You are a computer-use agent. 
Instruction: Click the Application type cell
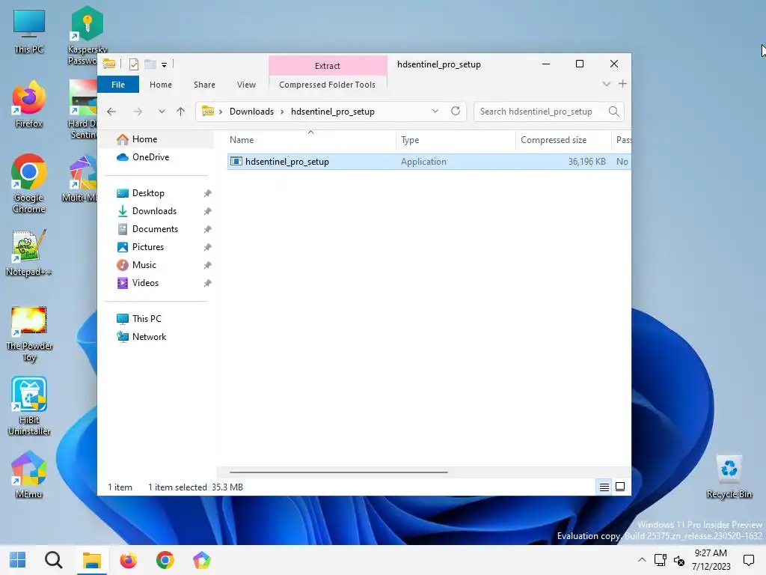tap(423, 162)
